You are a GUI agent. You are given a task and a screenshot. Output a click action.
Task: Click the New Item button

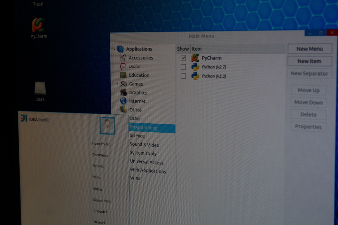pyautogui.click(x=309, y=61)
